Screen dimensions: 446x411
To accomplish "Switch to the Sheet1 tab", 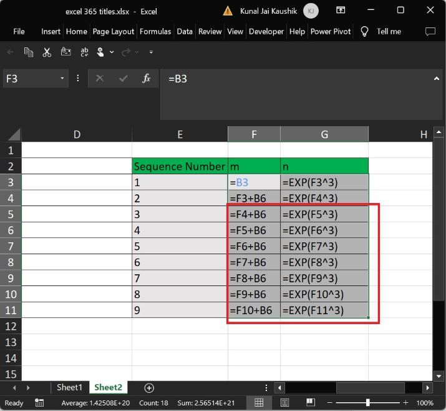I will pos(69,388).
